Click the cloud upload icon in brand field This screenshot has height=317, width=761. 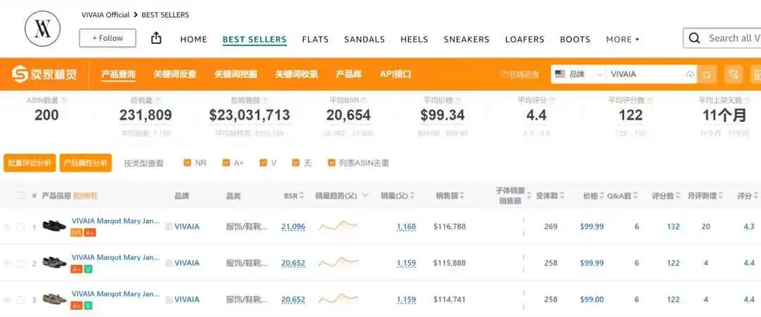point(690,74)
